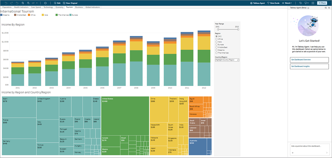Open the Tableau Agent toolbar icon
The width and height of the screenshot is (332, 158).
(257, 3)
